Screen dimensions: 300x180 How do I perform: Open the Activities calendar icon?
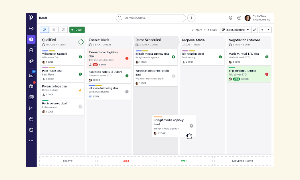pyautogui.click(x=31, y=86)
